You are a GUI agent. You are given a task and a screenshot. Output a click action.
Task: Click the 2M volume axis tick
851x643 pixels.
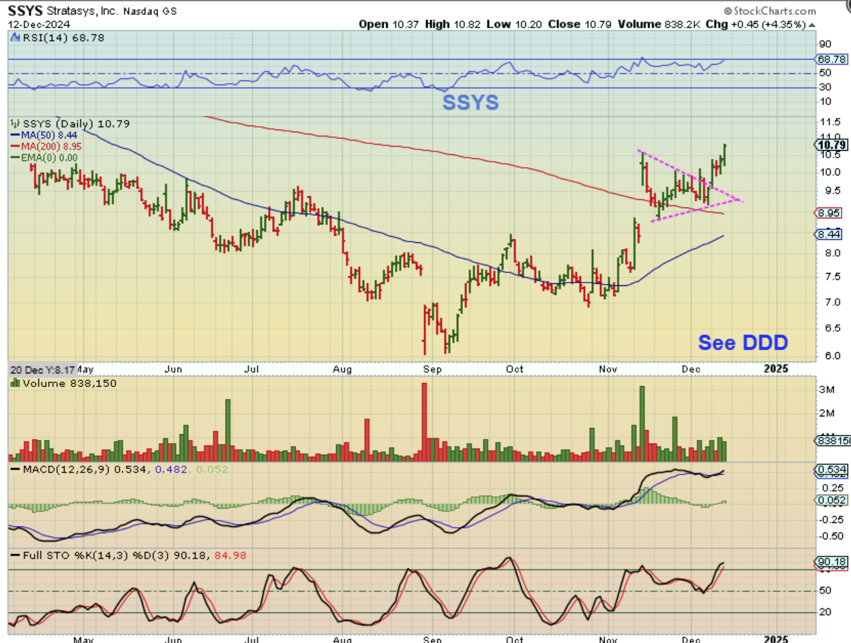tap(826, 413)
